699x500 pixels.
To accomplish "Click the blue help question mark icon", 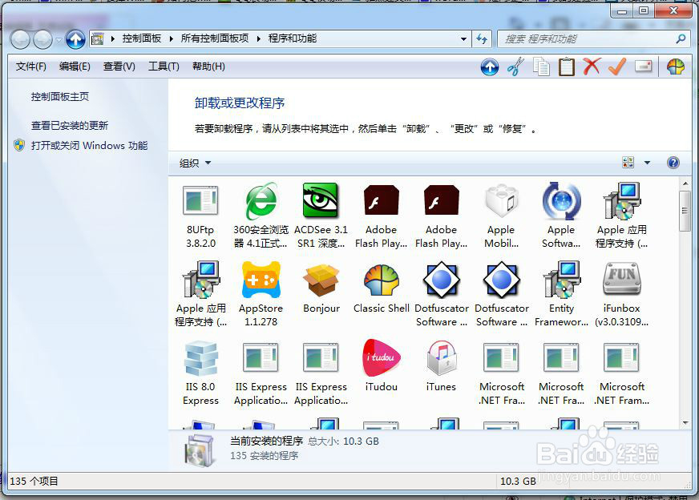I will coord(673,163).
